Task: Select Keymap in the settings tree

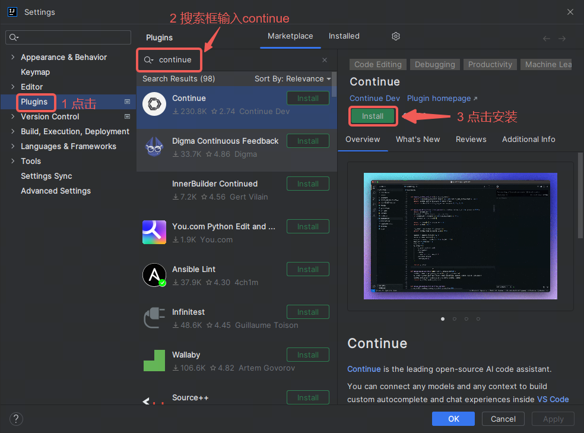Action: pos(36,72)
